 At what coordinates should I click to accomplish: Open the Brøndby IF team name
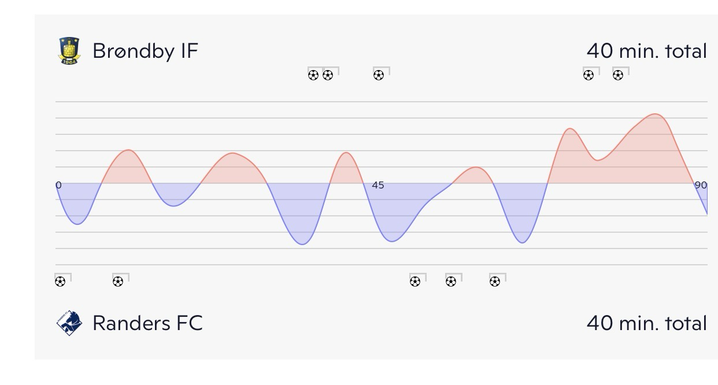(145, 51)
